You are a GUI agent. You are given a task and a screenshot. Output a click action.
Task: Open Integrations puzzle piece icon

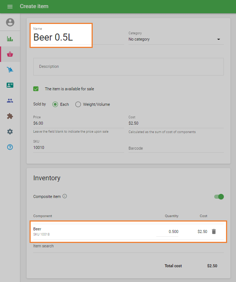[10, 116]
